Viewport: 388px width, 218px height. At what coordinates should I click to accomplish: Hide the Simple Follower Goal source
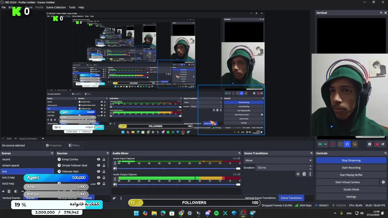click(x=99, y=165)
